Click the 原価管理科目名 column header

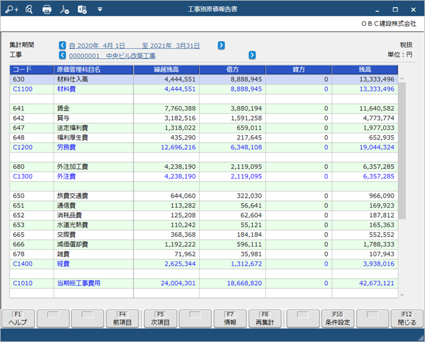[93, 69]
